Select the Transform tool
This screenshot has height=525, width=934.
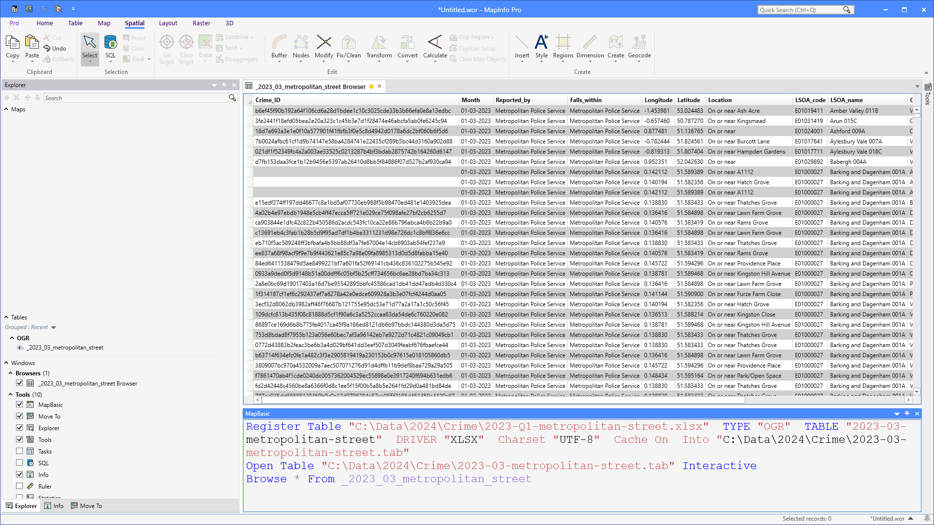[x=379, y=47]
